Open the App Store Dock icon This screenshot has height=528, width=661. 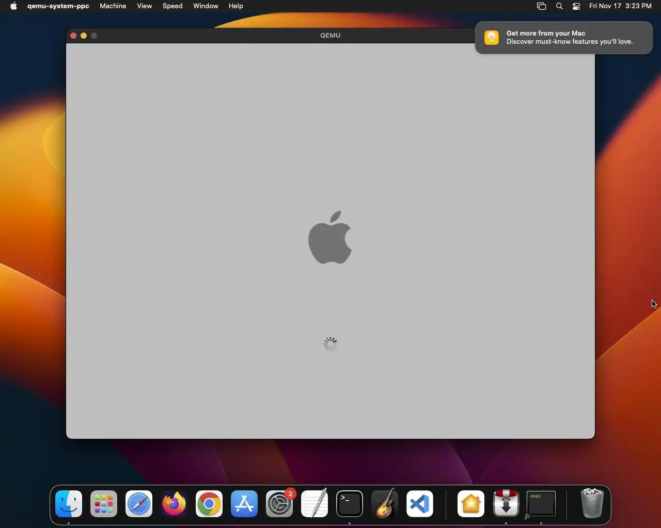coord(244,504)
